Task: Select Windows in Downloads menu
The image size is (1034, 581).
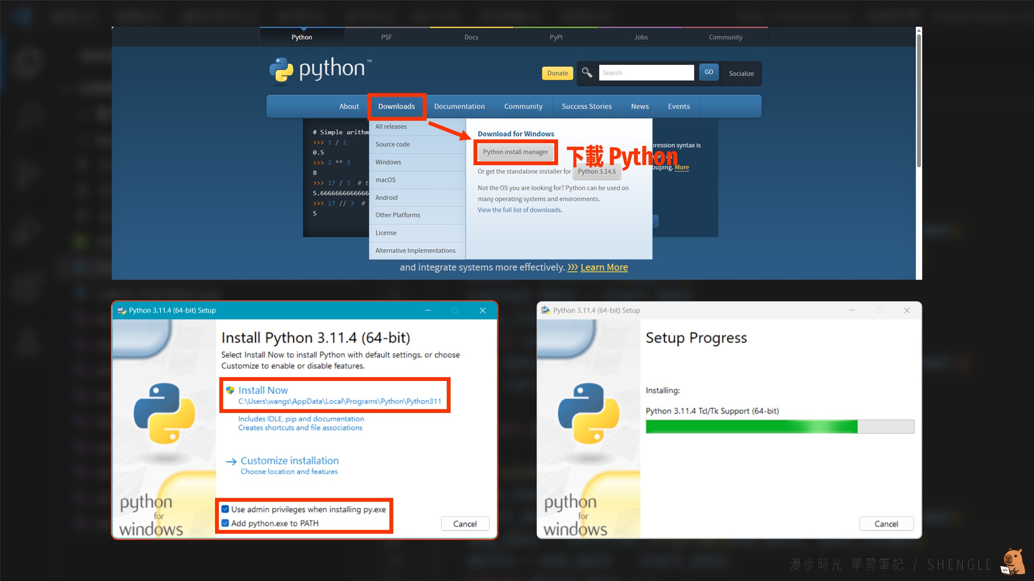Action: tap(417, 162)
